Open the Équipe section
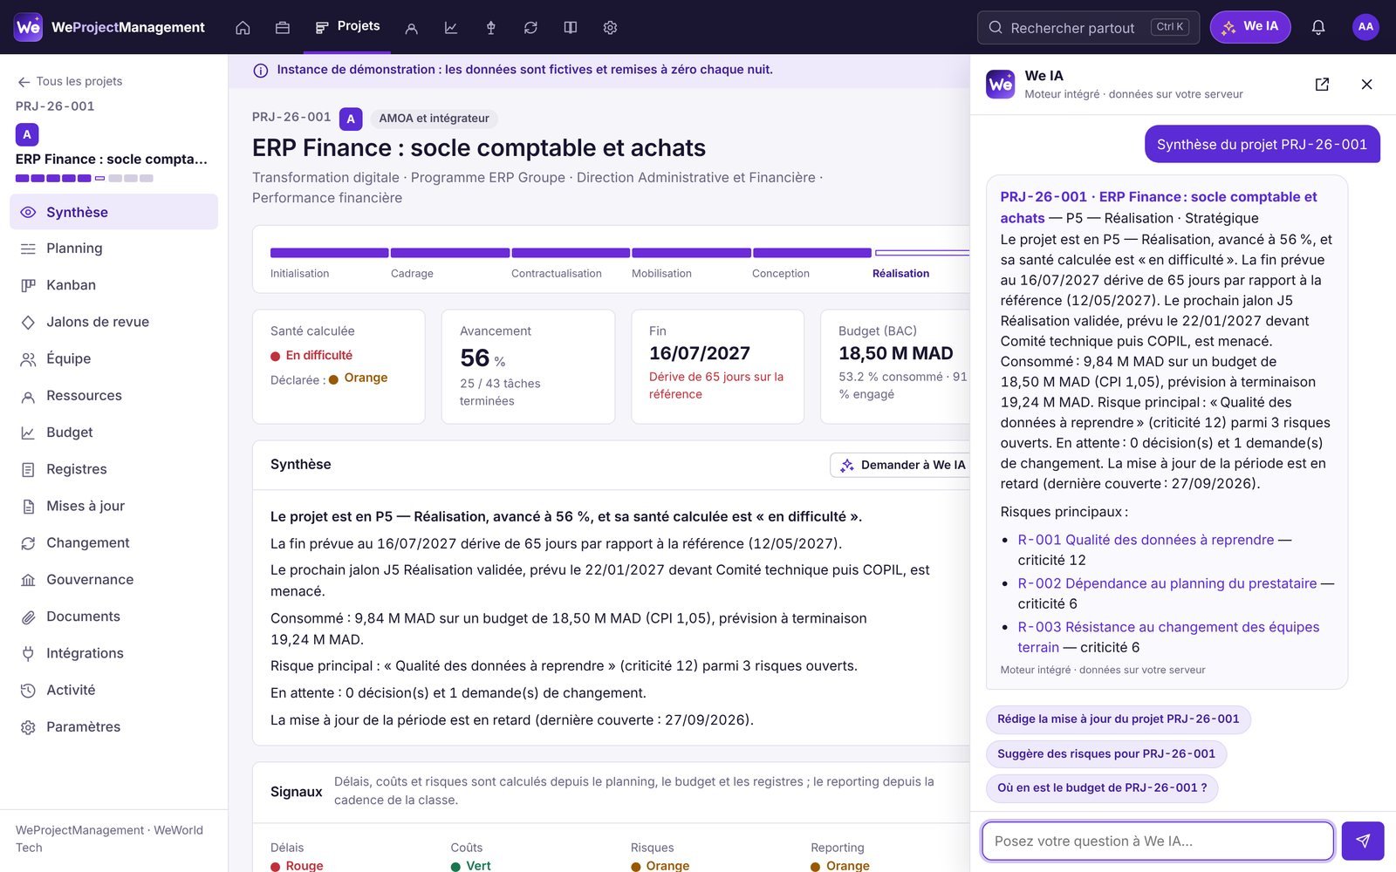This screenshot has width=1396, height=872. [x=113, y=358]
